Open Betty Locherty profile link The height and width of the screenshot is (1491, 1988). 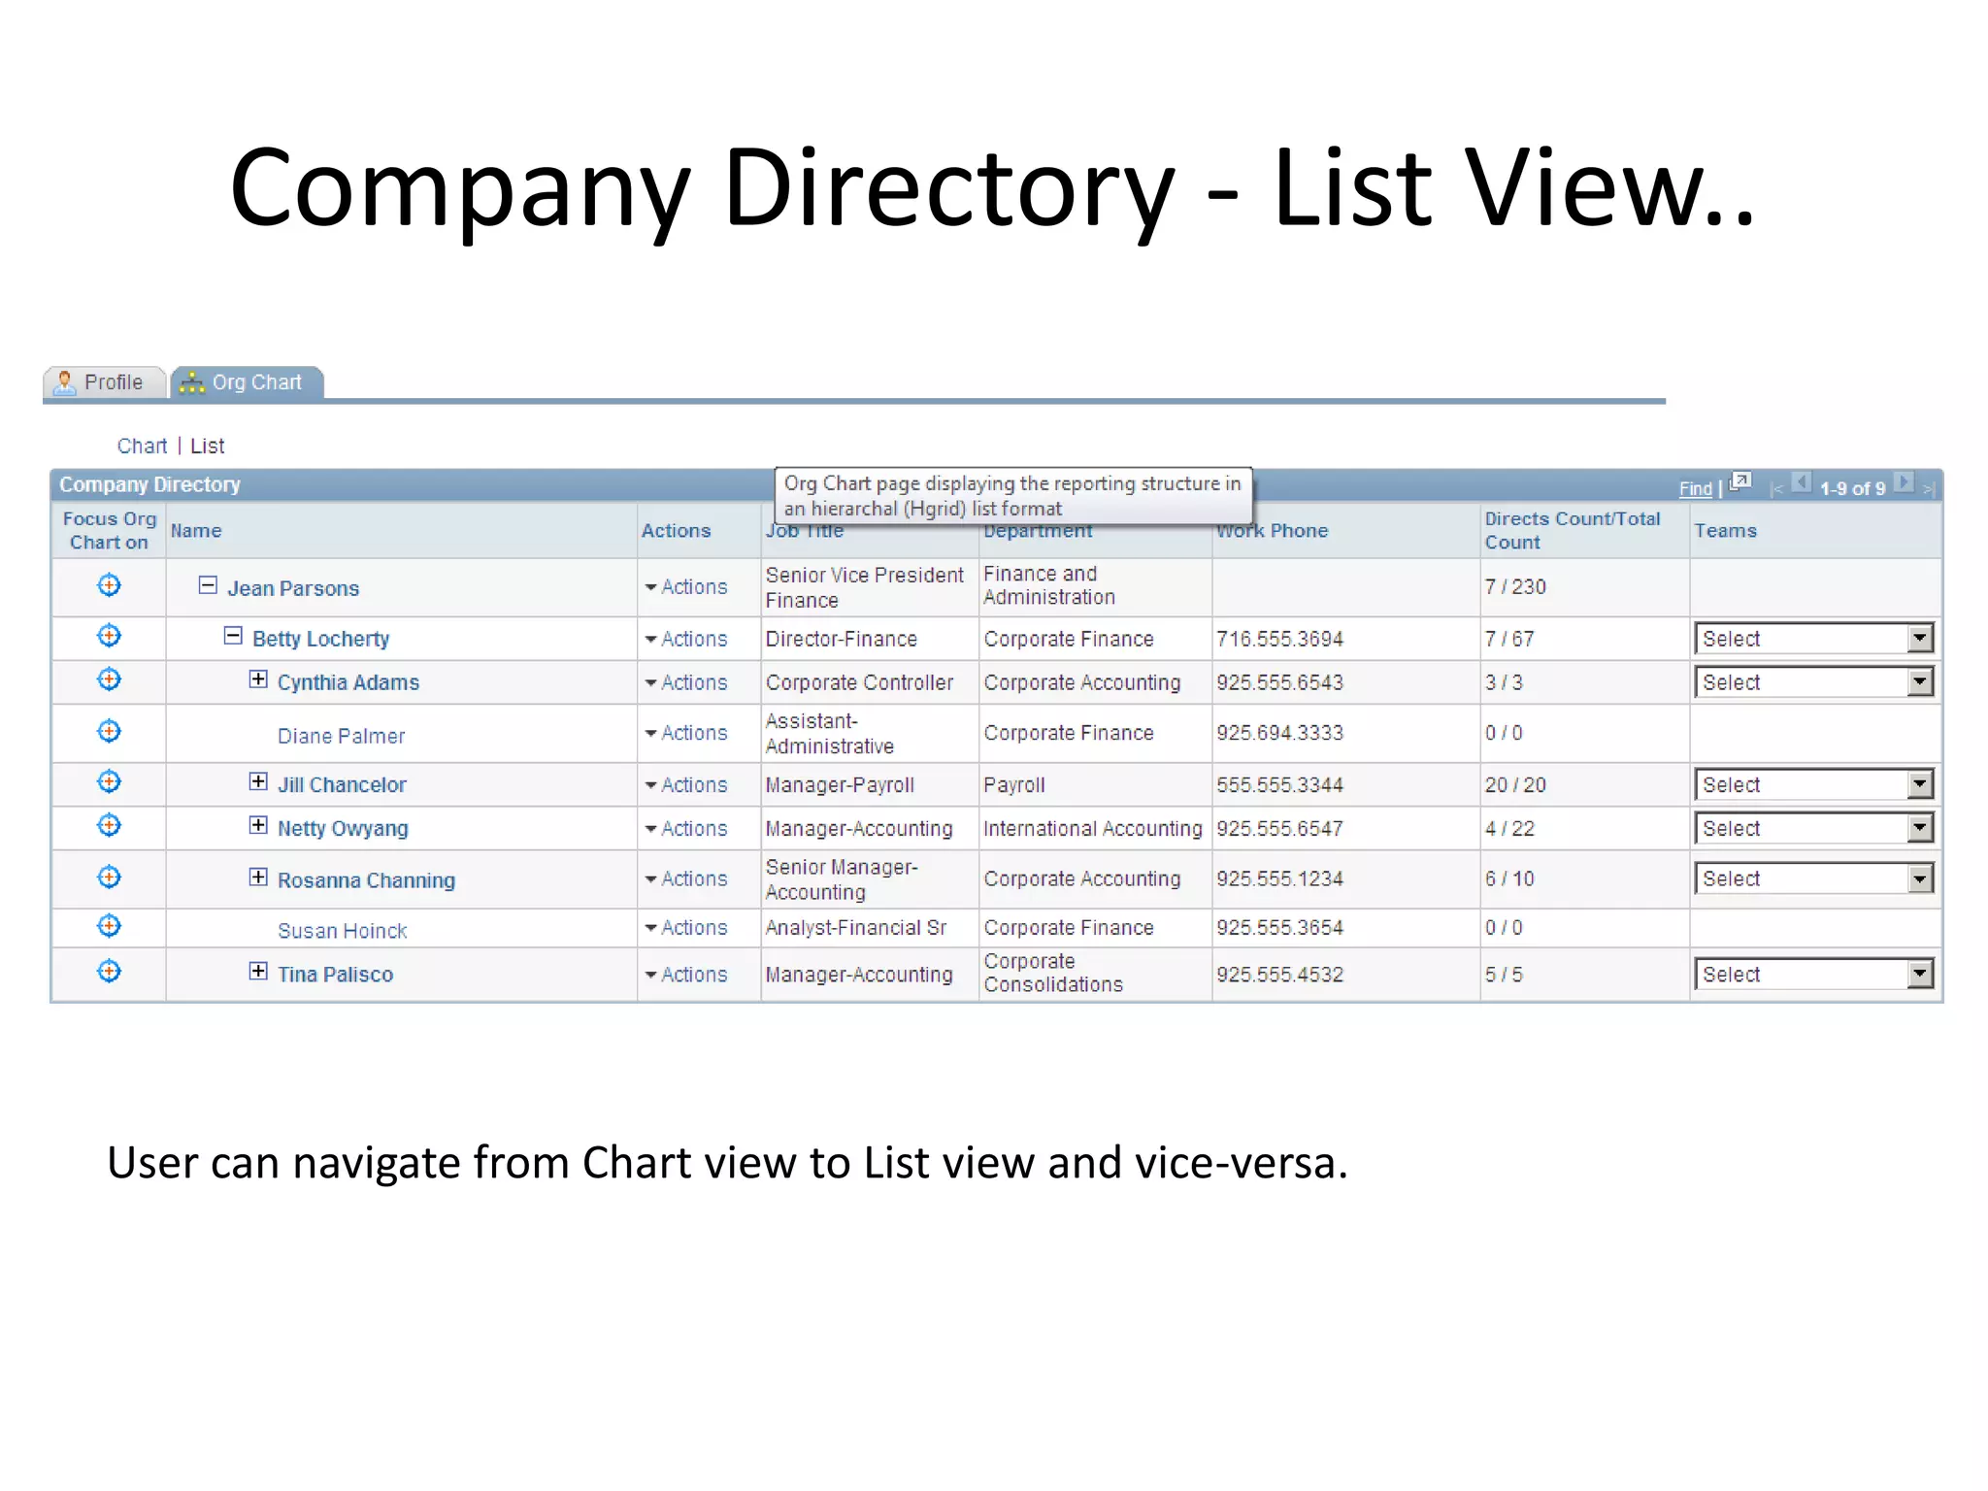320,639
